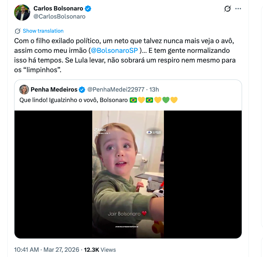Image resolution: width=263 pixels, height=257 pixels.
Task: Click the blue verified badge beside Carlos Bolsonaro
Action: [88, 8]
